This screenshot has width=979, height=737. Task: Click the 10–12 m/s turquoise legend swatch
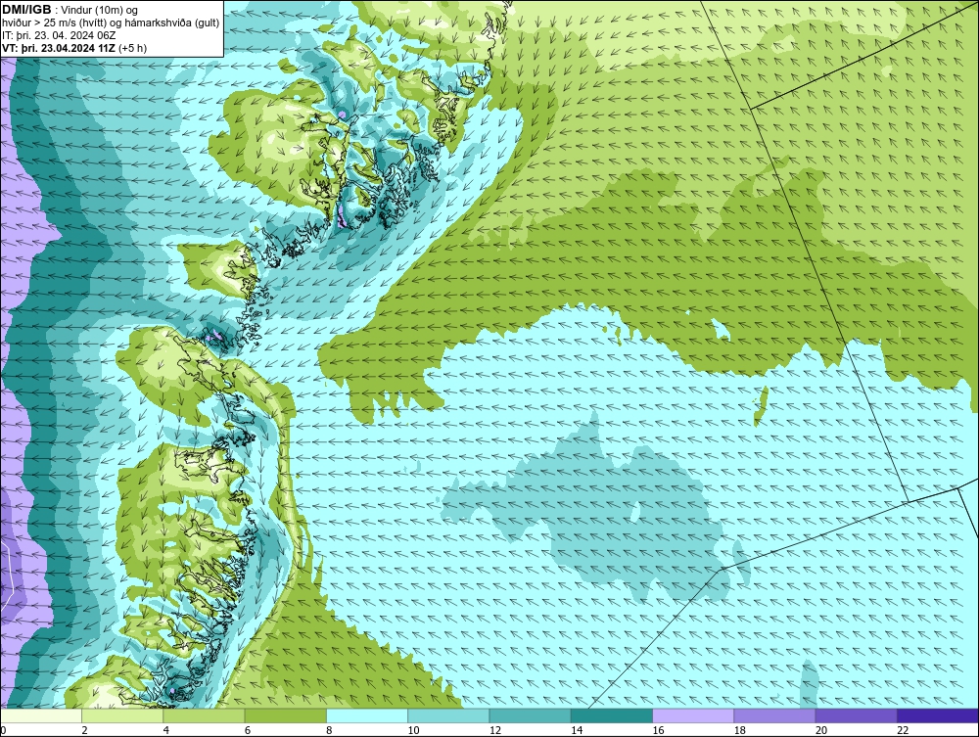point(448,715)
